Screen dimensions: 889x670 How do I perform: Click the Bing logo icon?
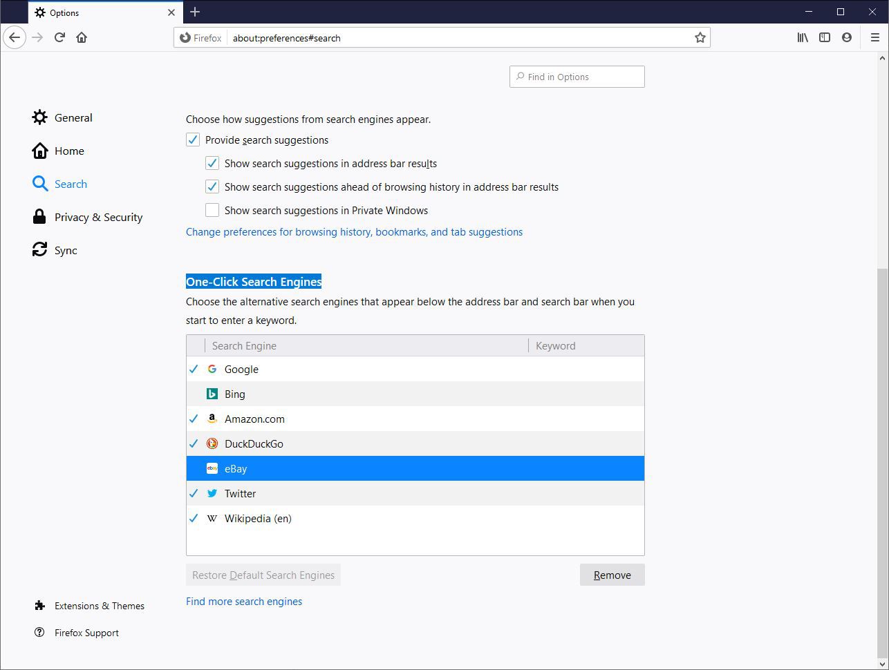pyautogui.click(x=212, y=394)
